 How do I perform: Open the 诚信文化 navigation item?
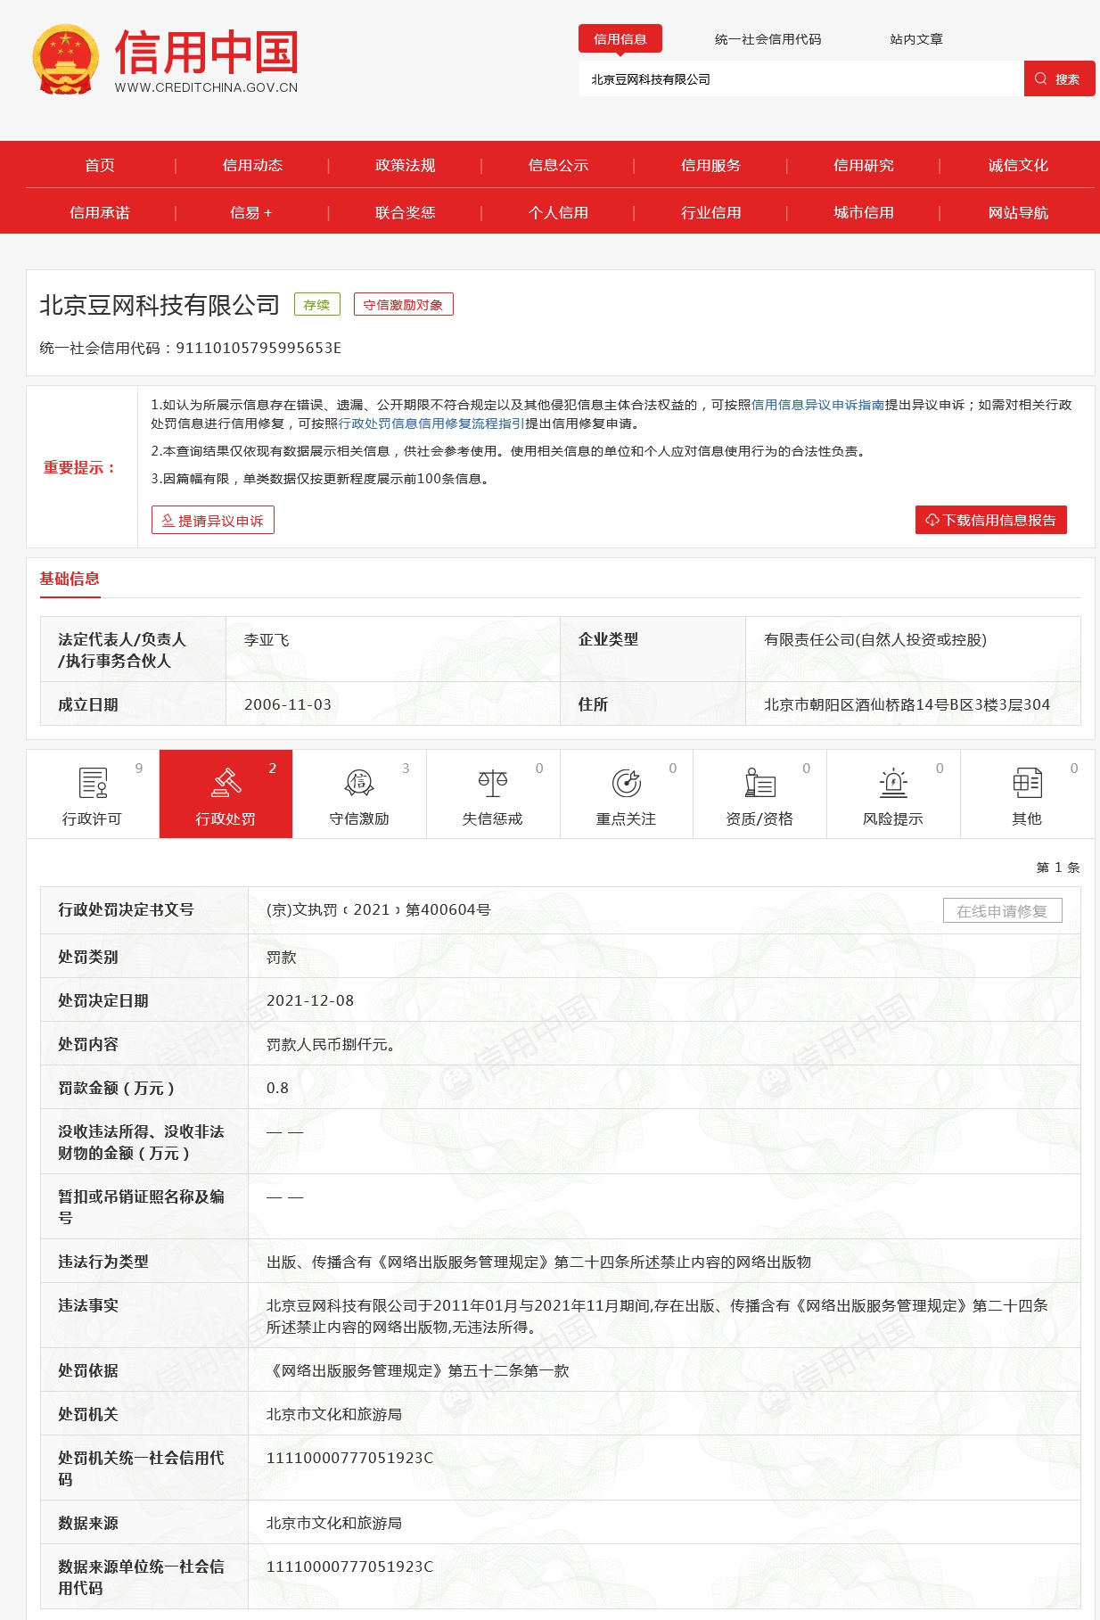1018,165
